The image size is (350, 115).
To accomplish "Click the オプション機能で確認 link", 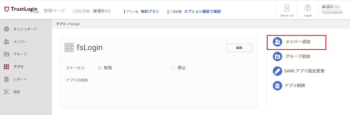I will click(202, 11).
